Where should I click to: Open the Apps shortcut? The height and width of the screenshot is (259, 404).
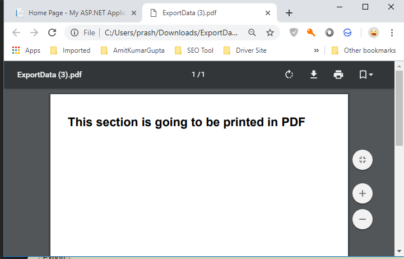pyautogui.click(x=26, y=50)
